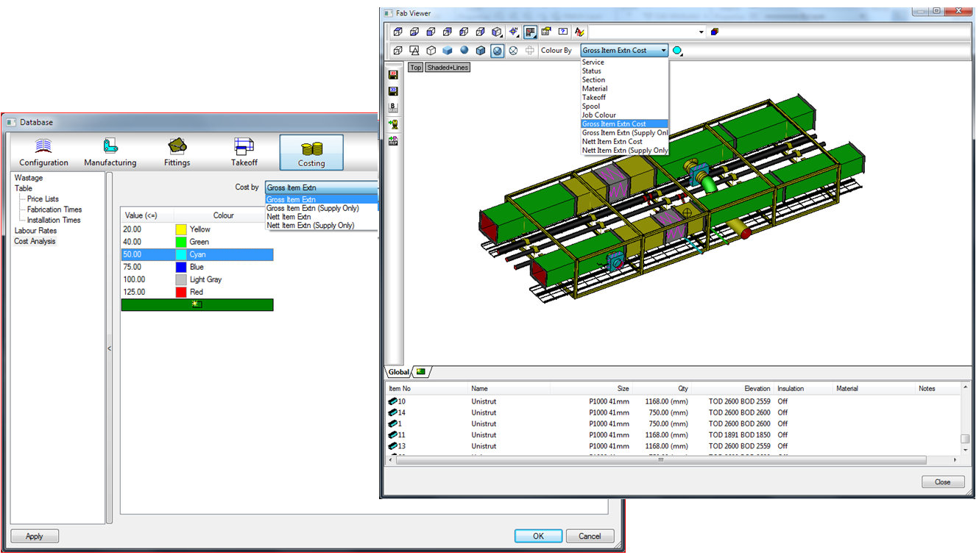Select Price Lists in Database tree
Screen dimensions: 979x555
43,199
